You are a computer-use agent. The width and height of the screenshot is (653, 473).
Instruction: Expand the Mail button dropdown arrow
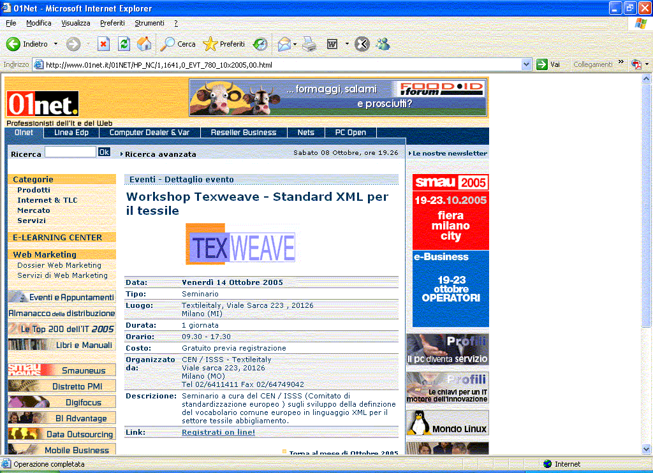[295, 44]
